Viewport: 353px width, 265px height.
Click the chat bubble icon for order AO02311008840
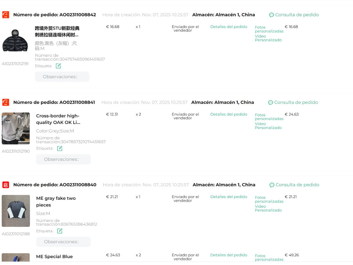pos(272,185)
